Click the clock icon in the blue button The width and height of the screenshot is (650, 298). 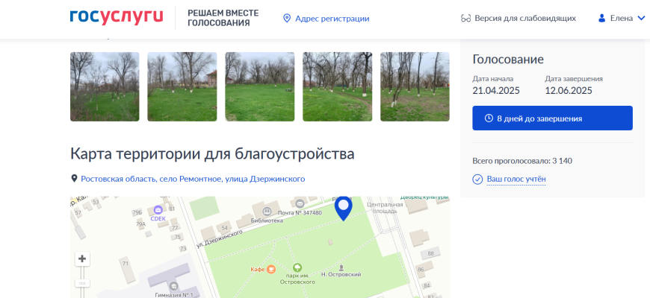[x=489, y=118]
